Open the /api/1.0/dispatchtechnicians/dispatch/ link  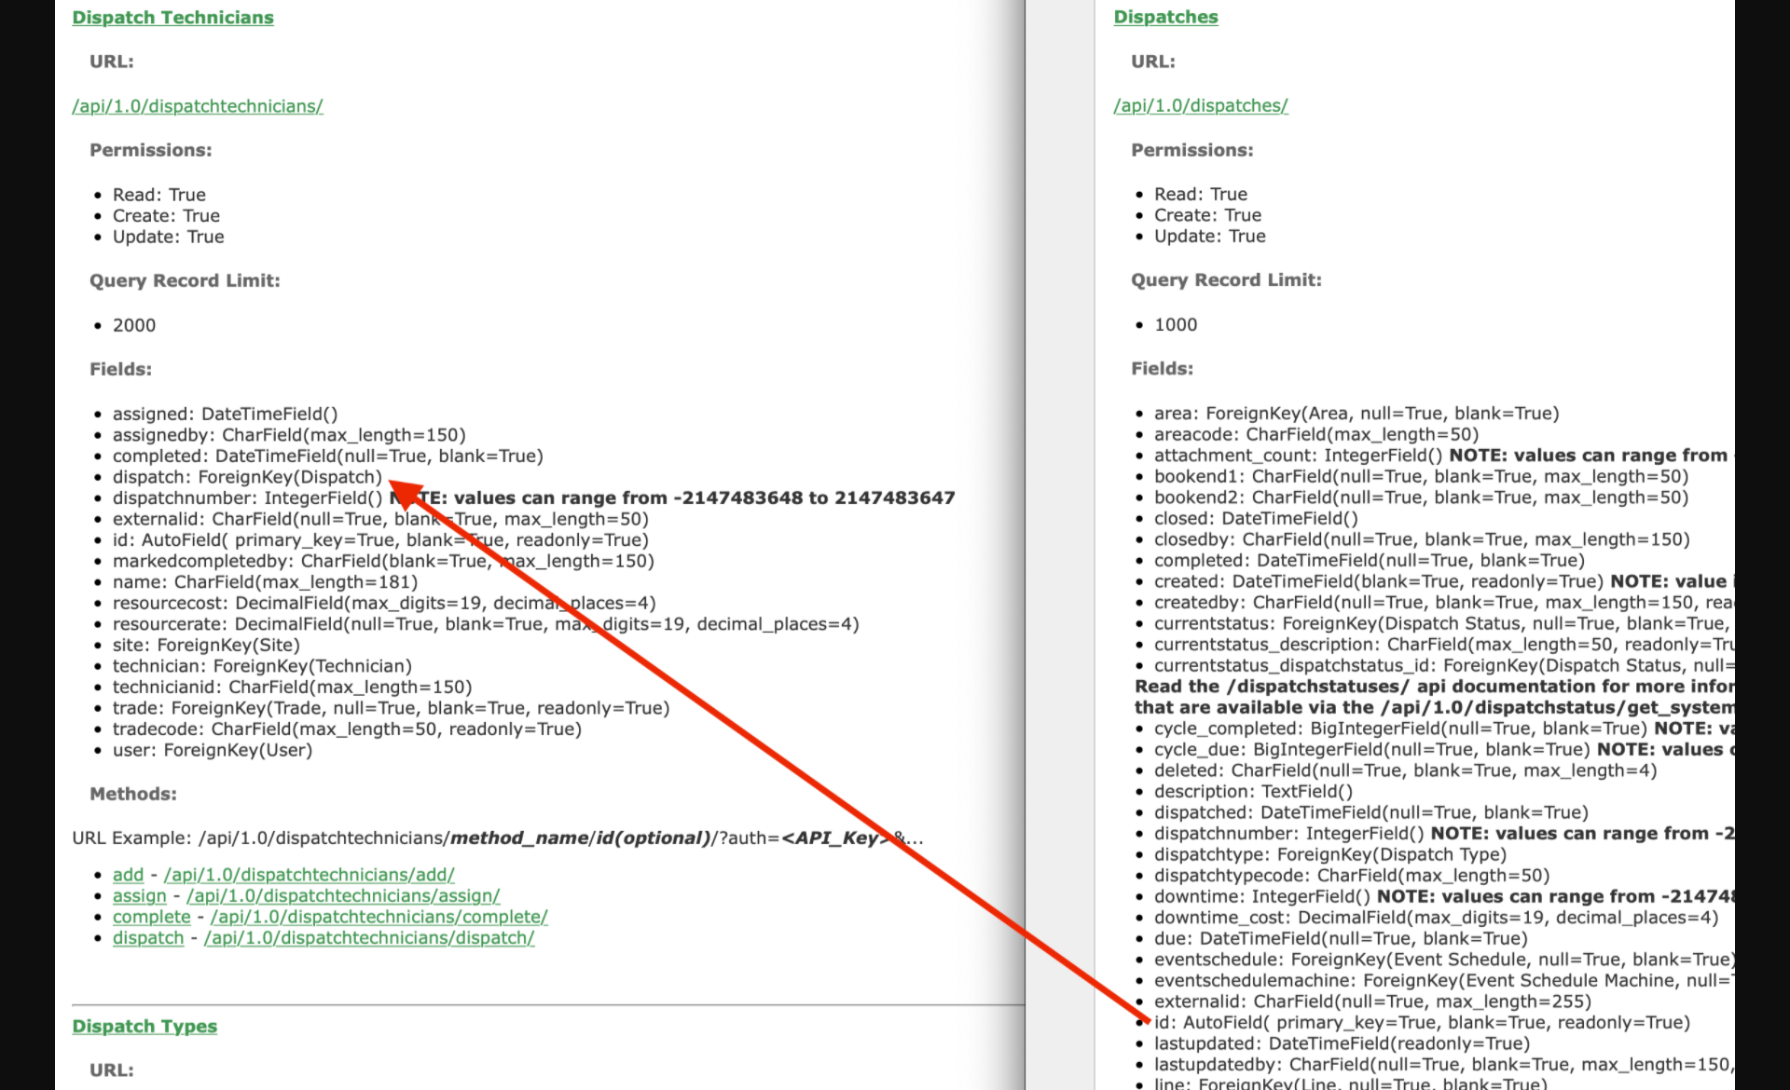pyautogui.click(x=369, y=938)
